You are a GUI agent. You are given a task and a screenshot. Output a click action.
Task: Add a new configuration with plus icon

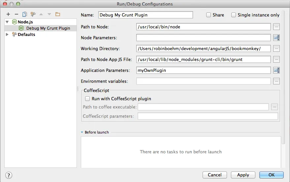pyautogui.click(x=8, y=14)
